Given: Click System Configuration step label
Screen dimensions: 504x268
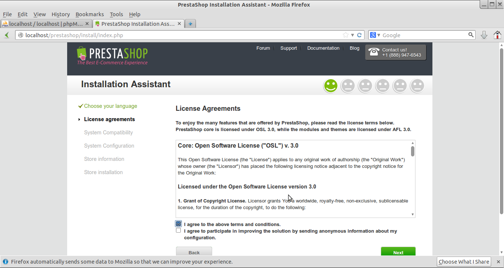Looking at the screenshot, I should [109, 146].
